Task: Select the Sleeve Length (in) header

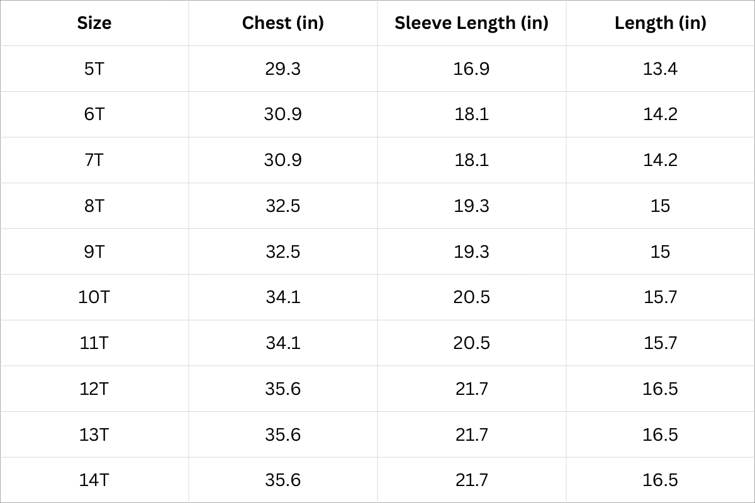Action: pos(471,23)
